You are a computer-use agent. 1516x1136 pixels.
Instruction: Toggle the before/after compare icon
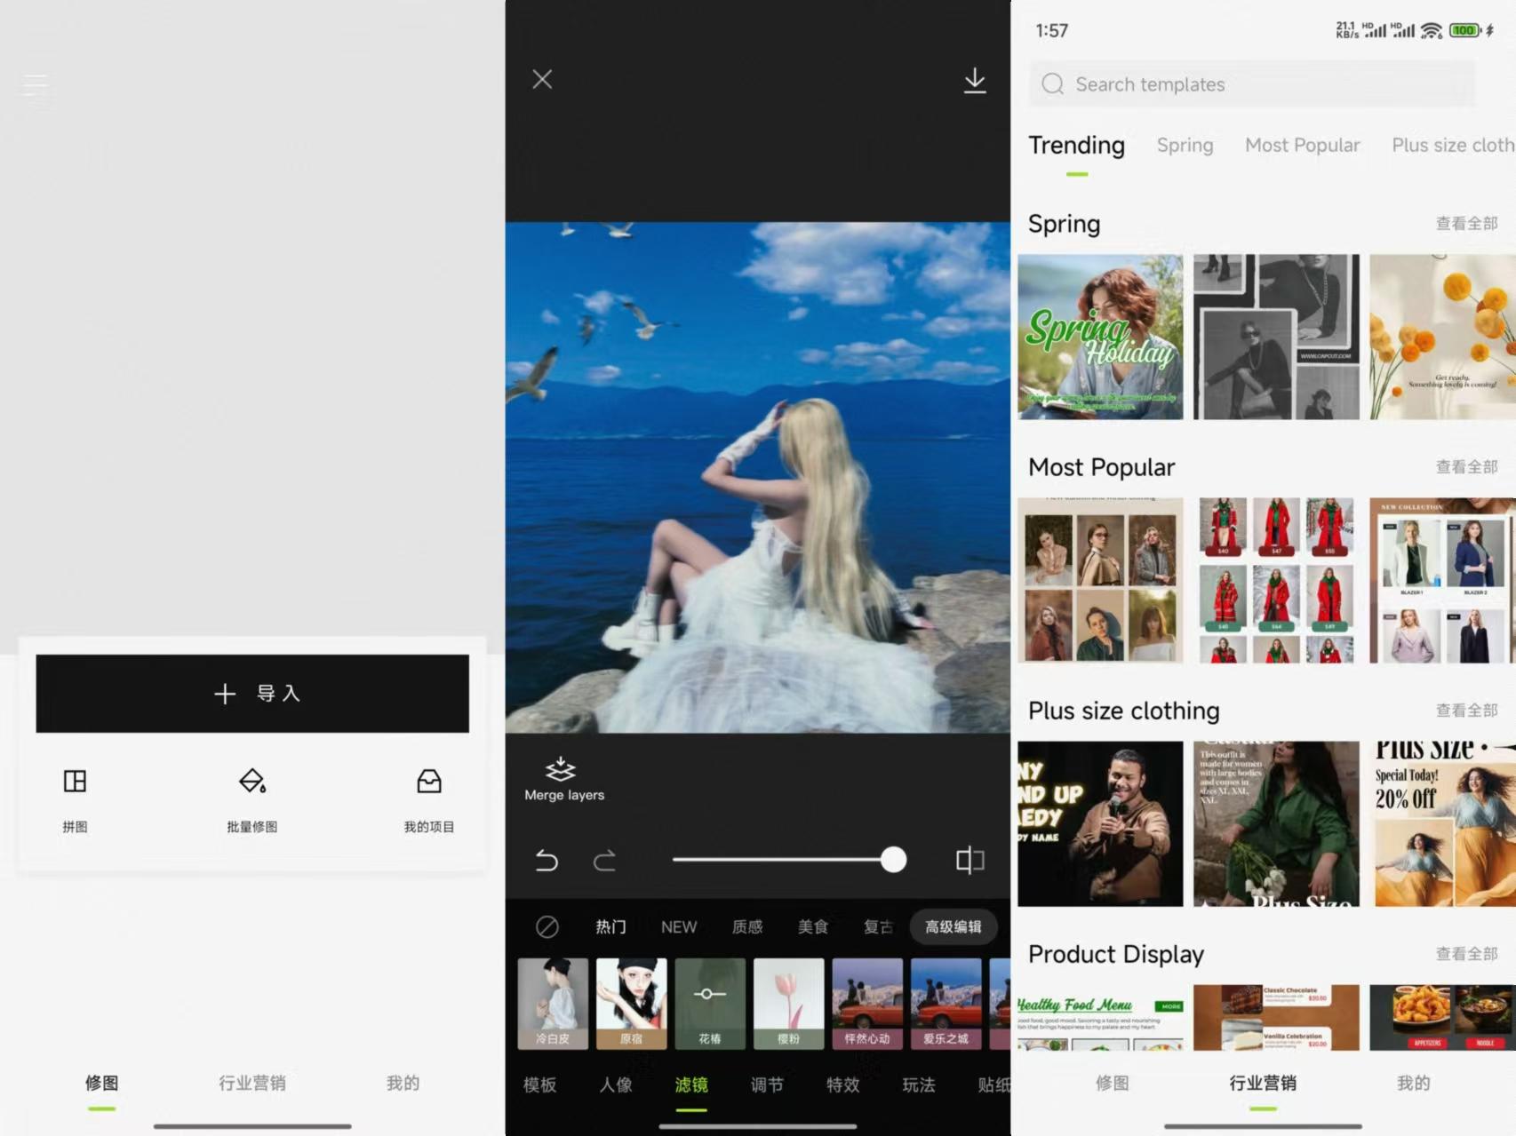[x=969, y=860]
